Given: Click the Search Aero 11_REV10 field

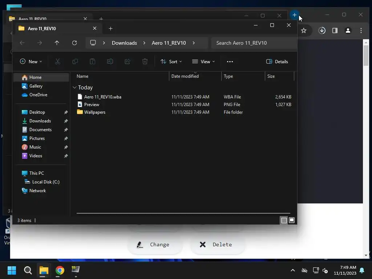Looking at the screenshot, I should click(x=254, y=43).
